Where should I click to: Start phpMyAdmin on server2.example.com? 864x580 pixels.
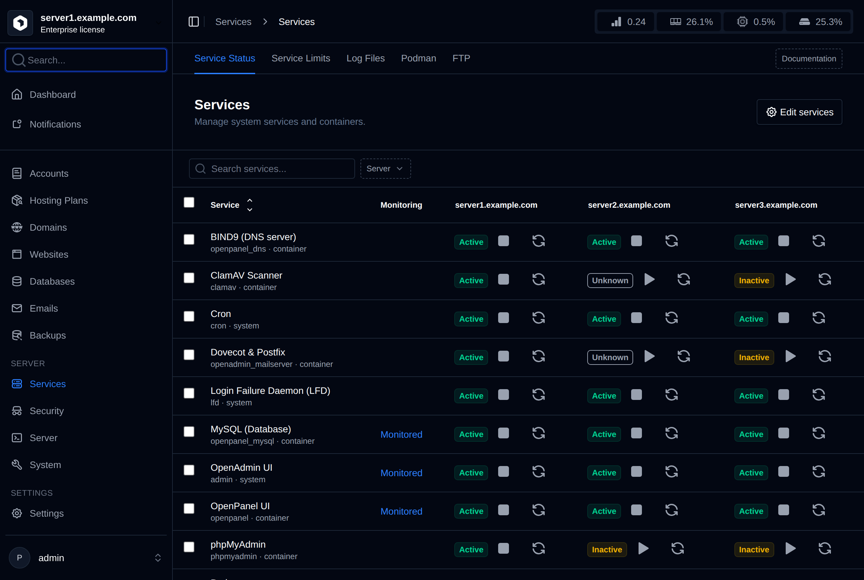[x=644, y=549]
